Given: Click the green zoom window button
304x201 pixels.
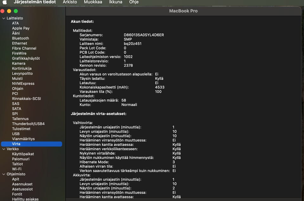Looking at the screenshot, I should (x=16, y=11).
